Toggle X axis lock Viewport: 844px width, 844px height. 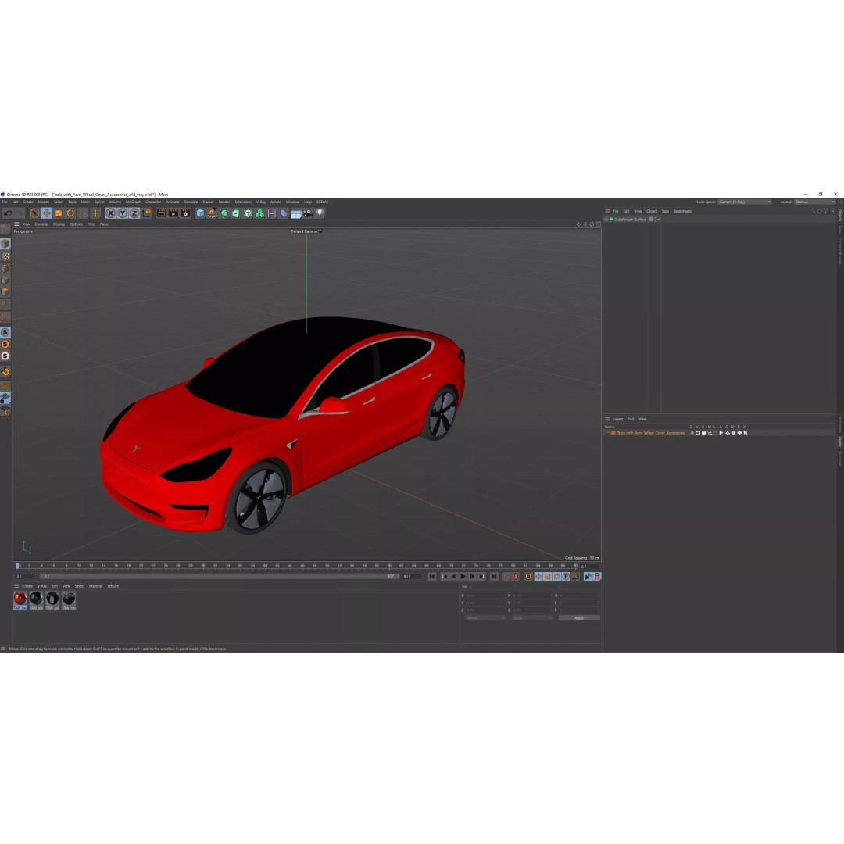pos(110,213)
